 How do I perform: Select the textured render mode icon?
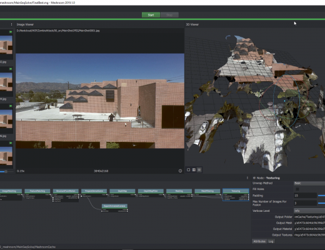(199, 170)
